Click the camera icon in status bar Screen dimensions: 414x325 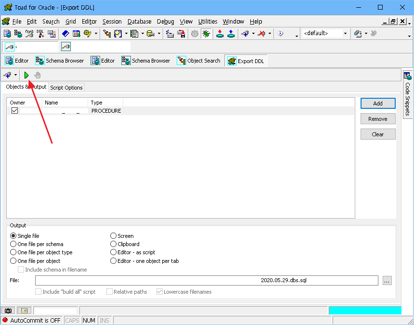pos(8,311)
